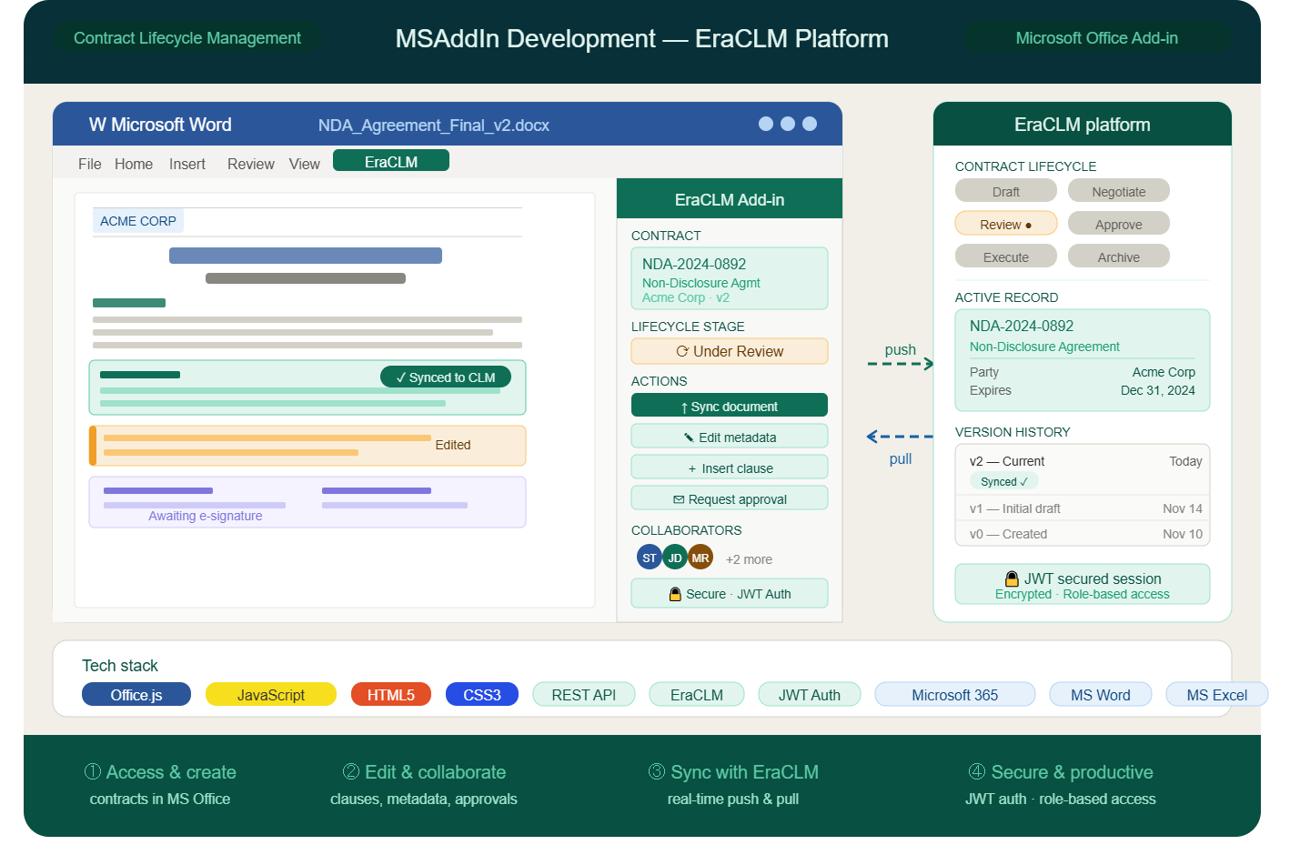Click the Acme Corp party value

pos(1164,372)
